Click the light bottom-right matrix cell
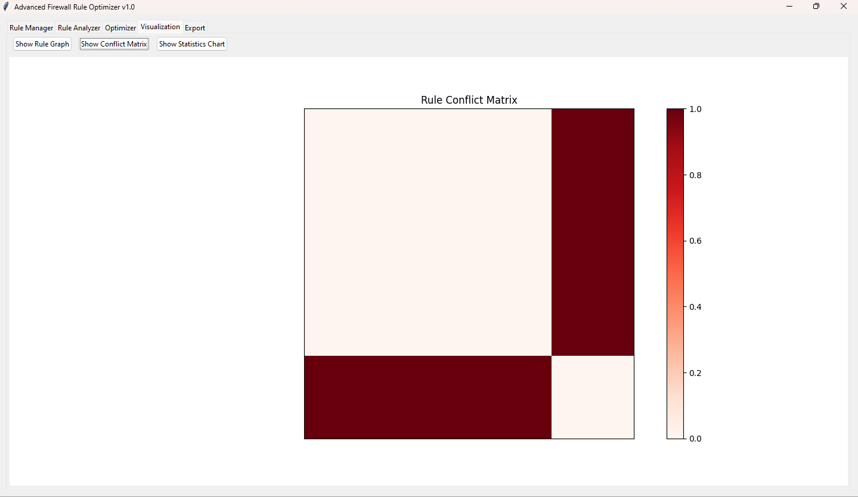Screen dimensions: 858x497 (593, 397)
